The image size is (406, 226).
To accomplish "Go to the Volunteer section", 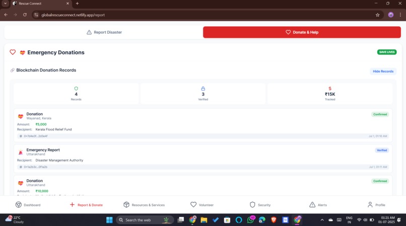I will [x=202, y=205].
